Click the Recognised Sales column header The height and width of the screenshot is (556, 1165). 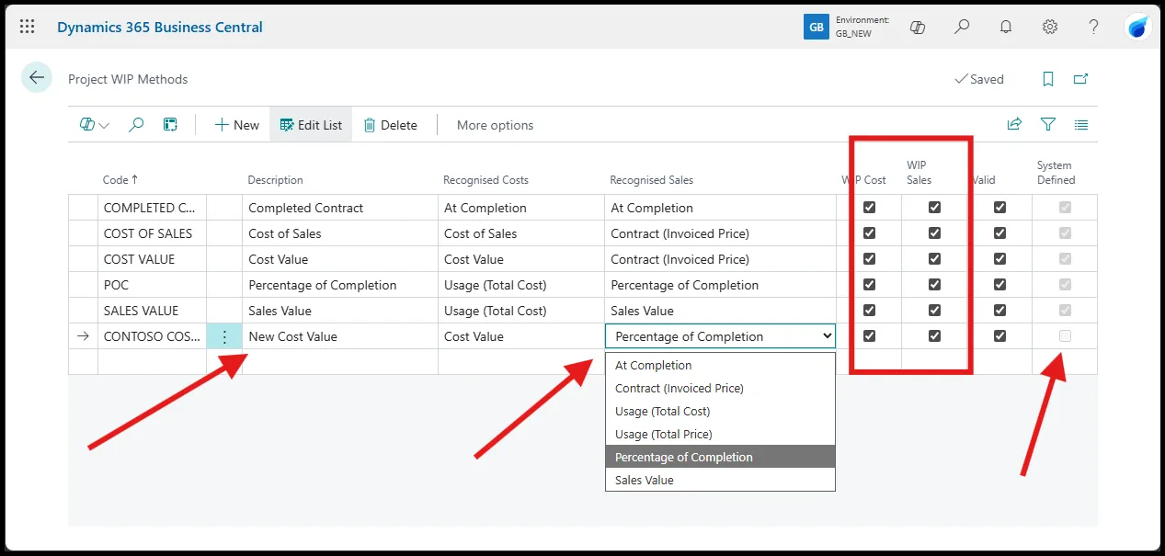click(652, 180)
